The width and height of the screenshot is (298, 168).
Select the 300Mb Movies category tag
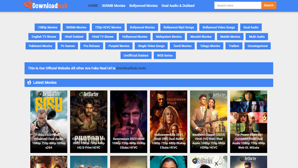(x=76, y=27)
